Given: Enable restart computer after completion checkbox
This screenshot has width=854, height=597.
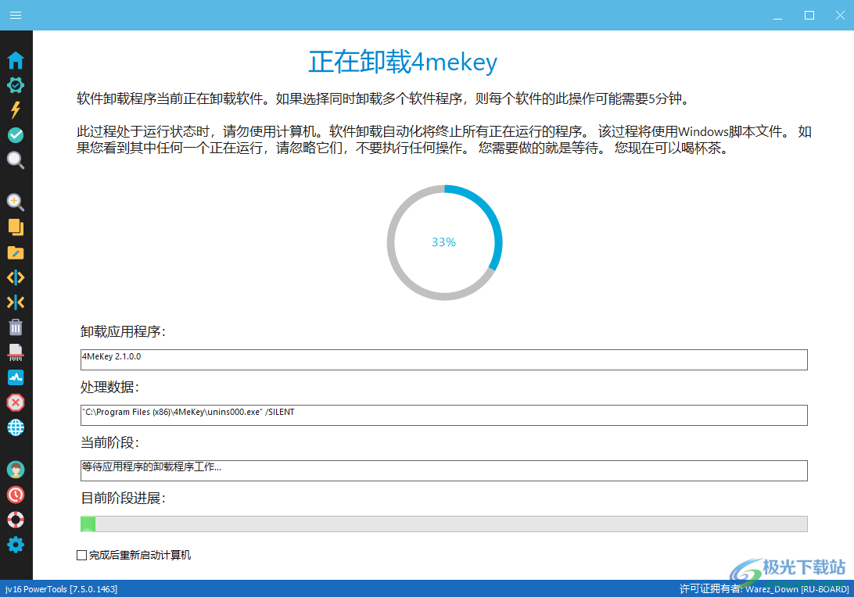Looking at the screenshot, I should point(81,555).
